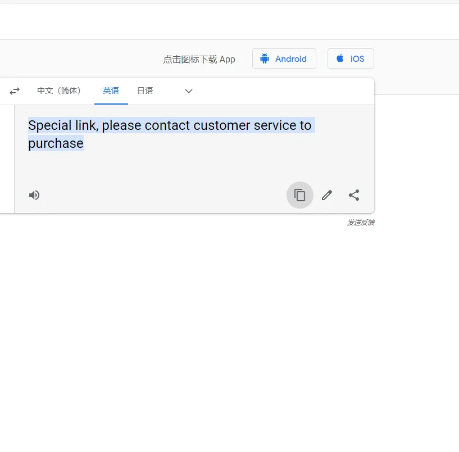Click the translated English text

pyautogui.click(x=170, y=125)
